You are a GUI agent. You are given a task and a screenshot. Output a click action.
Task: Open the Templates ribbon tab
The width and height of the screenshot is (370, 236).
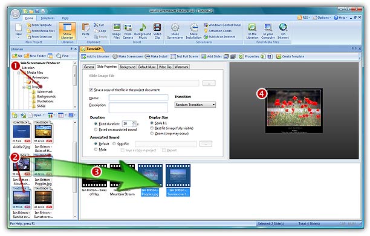(48, 18)
